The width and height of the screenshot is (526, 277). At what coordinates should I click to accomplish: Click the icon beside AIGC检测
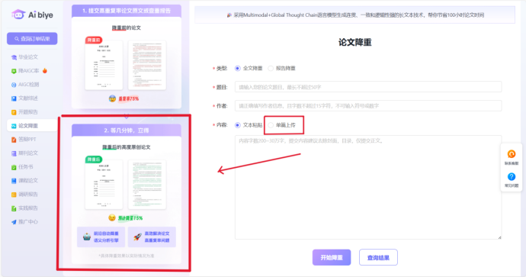coord(14,85)
